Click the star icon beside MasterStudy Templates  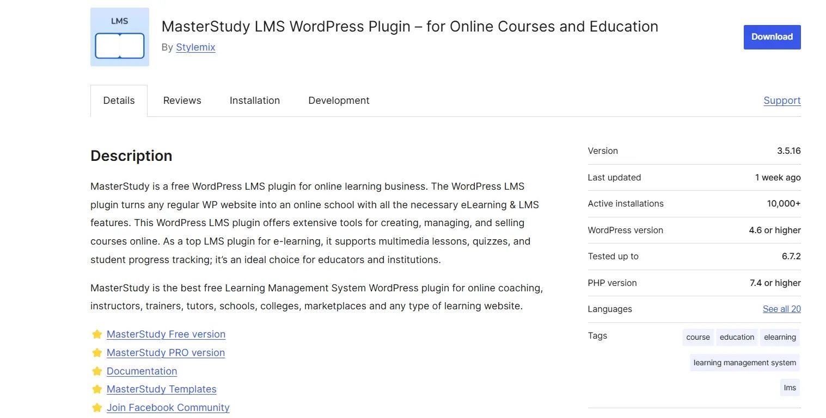(x=97, y=389)
